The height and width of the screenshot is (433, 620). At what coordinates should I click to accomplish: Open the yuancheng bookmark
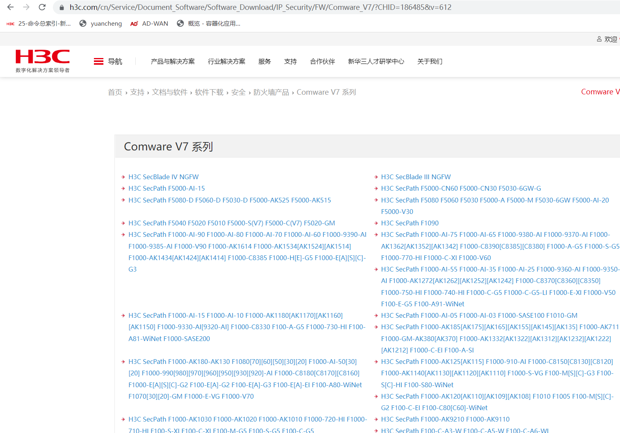click(x=101, y=24)
